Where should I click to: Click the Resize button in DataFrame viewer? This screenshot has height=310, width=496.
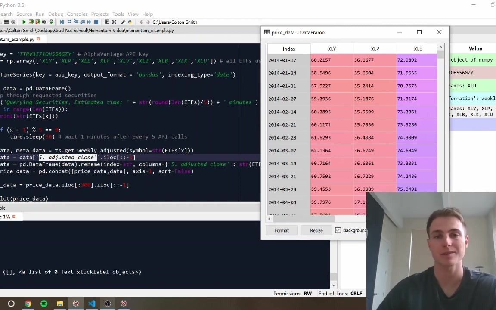[316, 230]
